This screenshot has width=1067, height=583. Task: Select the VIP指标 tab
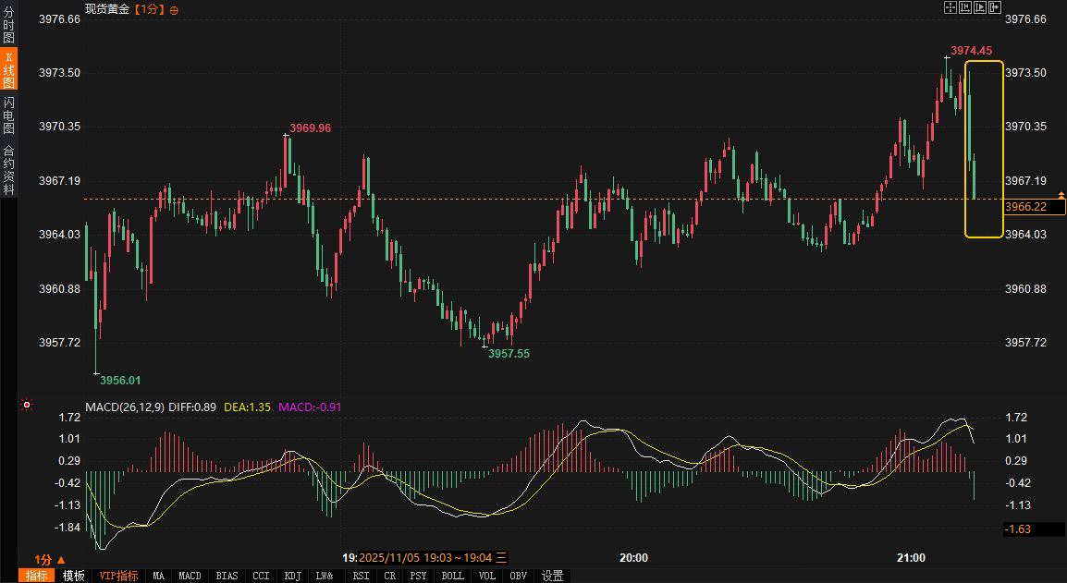click(x=119, y=576)
